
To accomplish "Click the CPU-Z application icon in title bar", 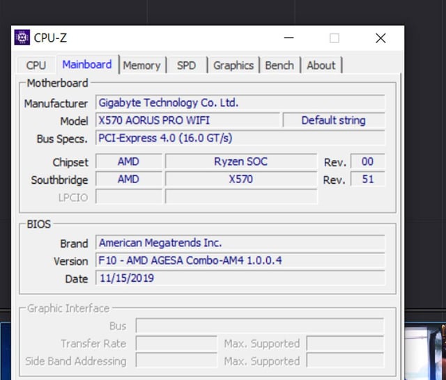I will tap(22, 37).
